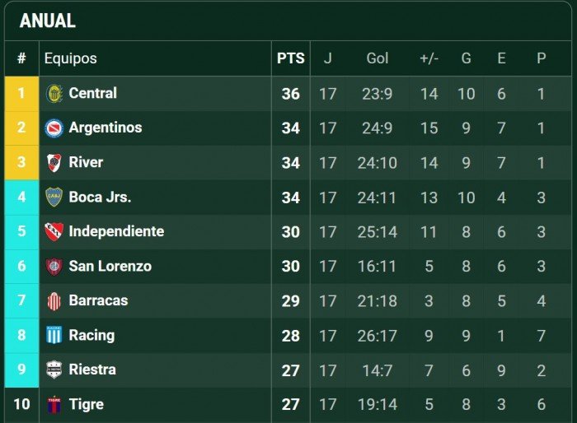Viewport: 577px width, 423px height.
Task: Open the Central team name link
Action: [x=93, y=94]
